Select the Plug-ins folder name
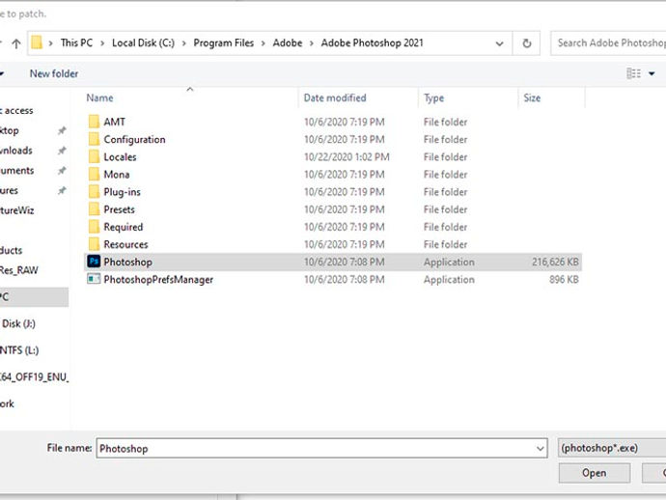The width and height of the screenshot is (666, 500). pos(122,192)
